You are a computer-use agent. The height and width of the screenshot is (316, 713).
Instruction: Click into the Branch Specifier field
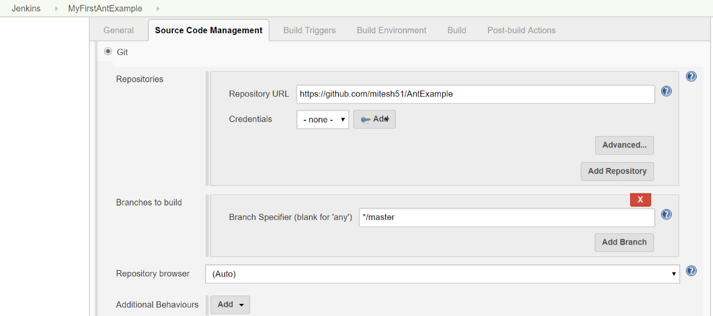click(507, 218)
